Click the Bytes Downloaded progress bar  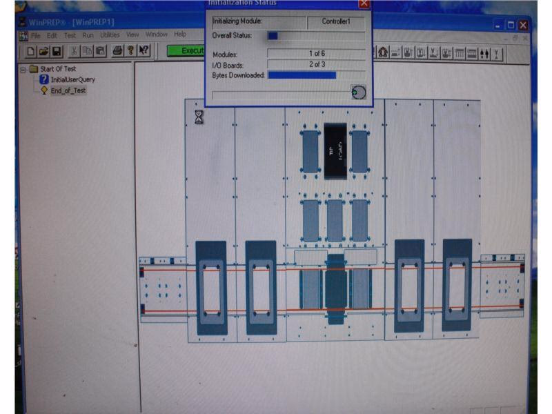click(316, 75)
